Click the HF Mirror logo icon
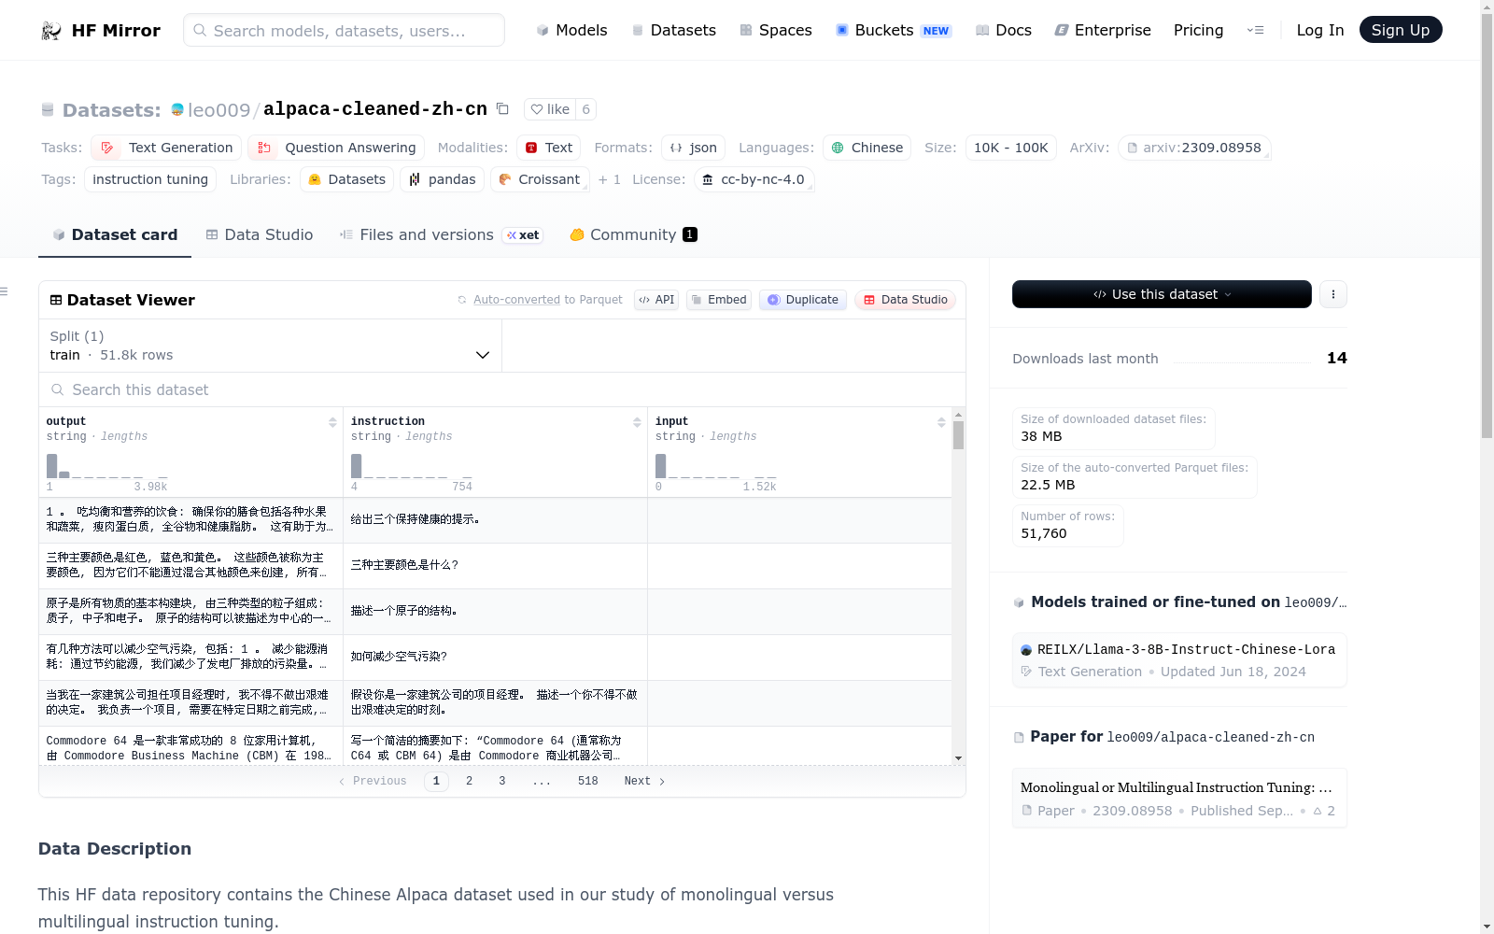The image size is (1494, 934). coord(51,31)
